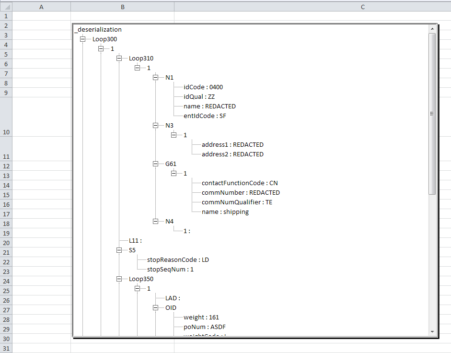Screen dimensions: 451x353
Task: Select row 1 header
Action: tap(6, 16)
